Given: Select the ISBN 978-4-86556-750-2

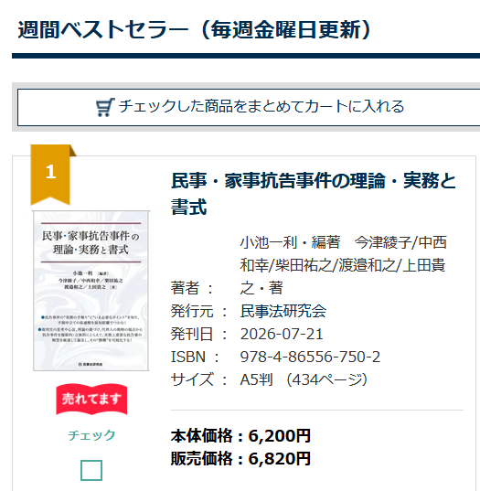Looking at the screenshot, I should (x=310, y=357).
